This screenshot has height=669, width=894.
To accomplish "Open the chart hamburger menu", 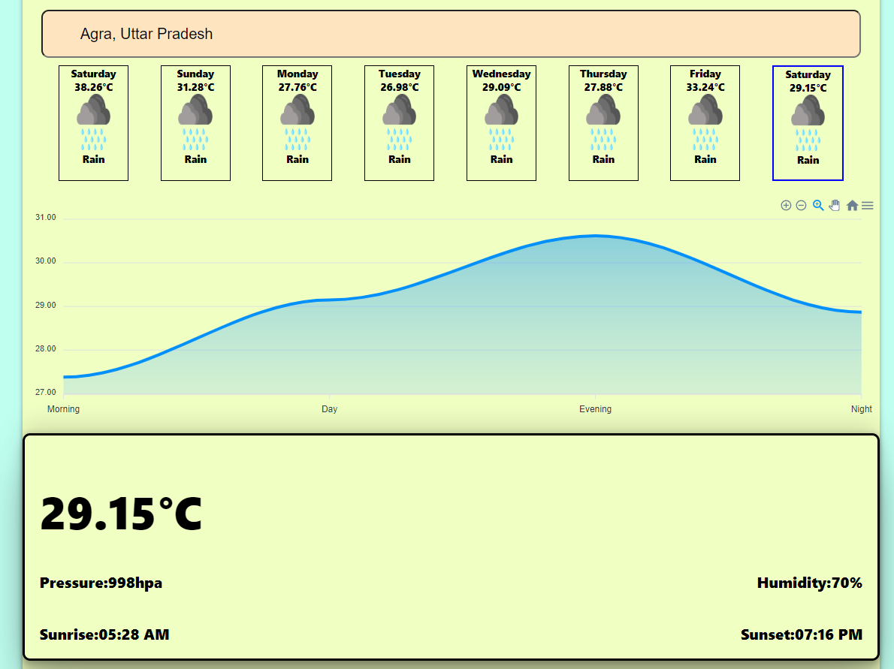I will point(868,205).
